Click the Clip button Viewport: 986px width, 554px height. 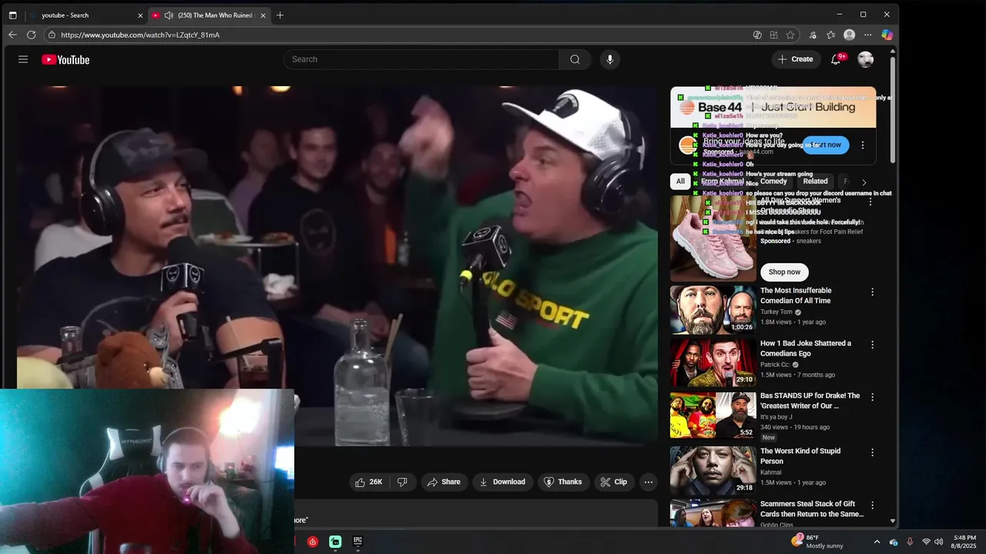click(614, 482)
